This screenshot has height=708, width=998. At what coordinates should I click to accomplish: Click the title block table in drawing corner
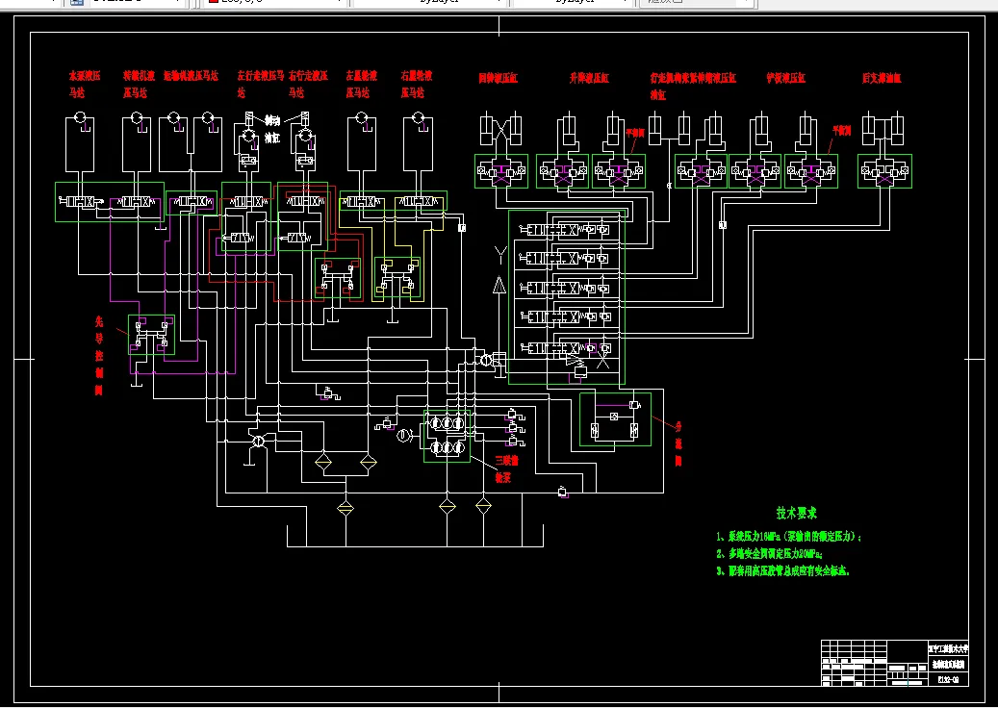pos(896,663)
